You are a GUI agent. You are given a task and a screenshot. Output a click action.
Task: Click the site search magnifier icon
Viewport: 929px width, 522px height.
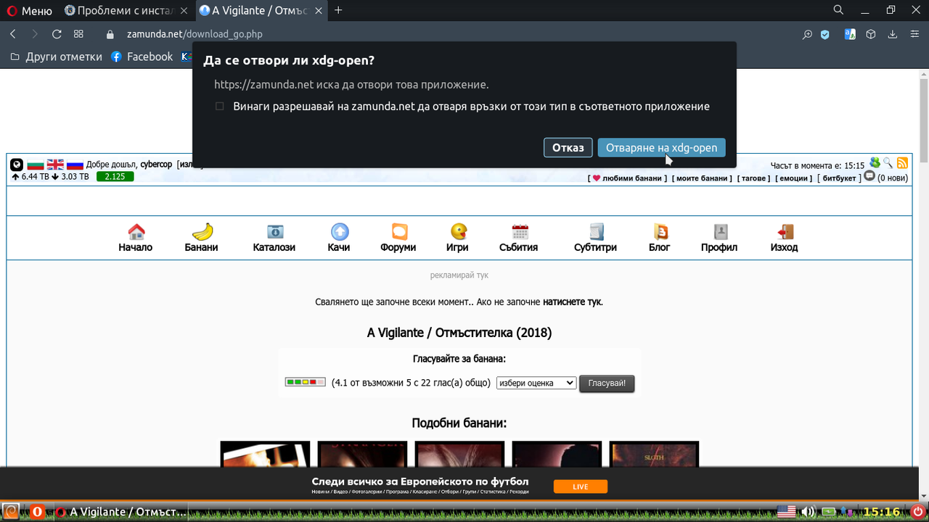point(888,163)
